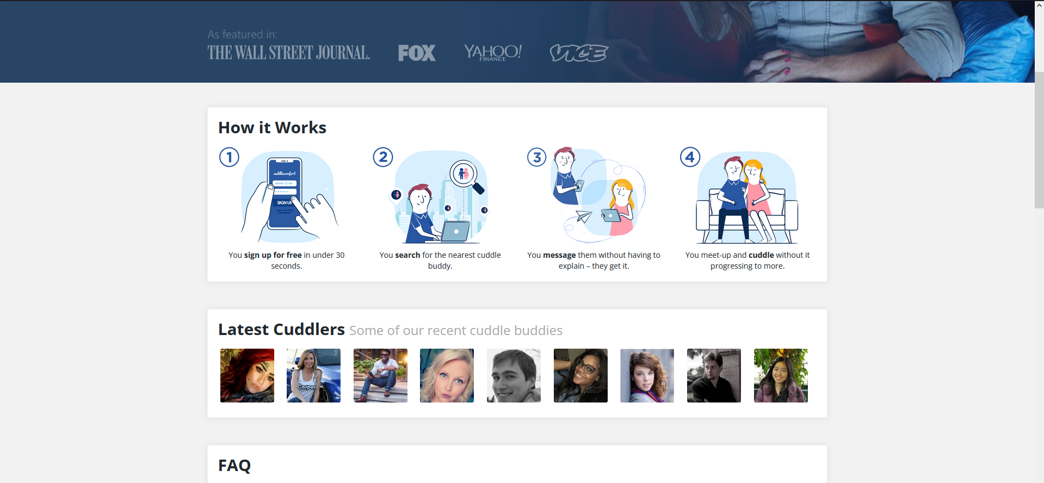The height and width of the screenshot is (483, 1044).
Task: Open the dark-toned man looking down photo
Action: tap(714, 375)
